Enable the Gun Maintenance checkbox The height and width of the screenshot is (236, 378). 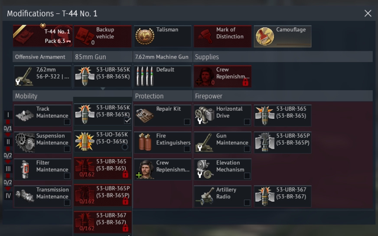tap(247, 149)
